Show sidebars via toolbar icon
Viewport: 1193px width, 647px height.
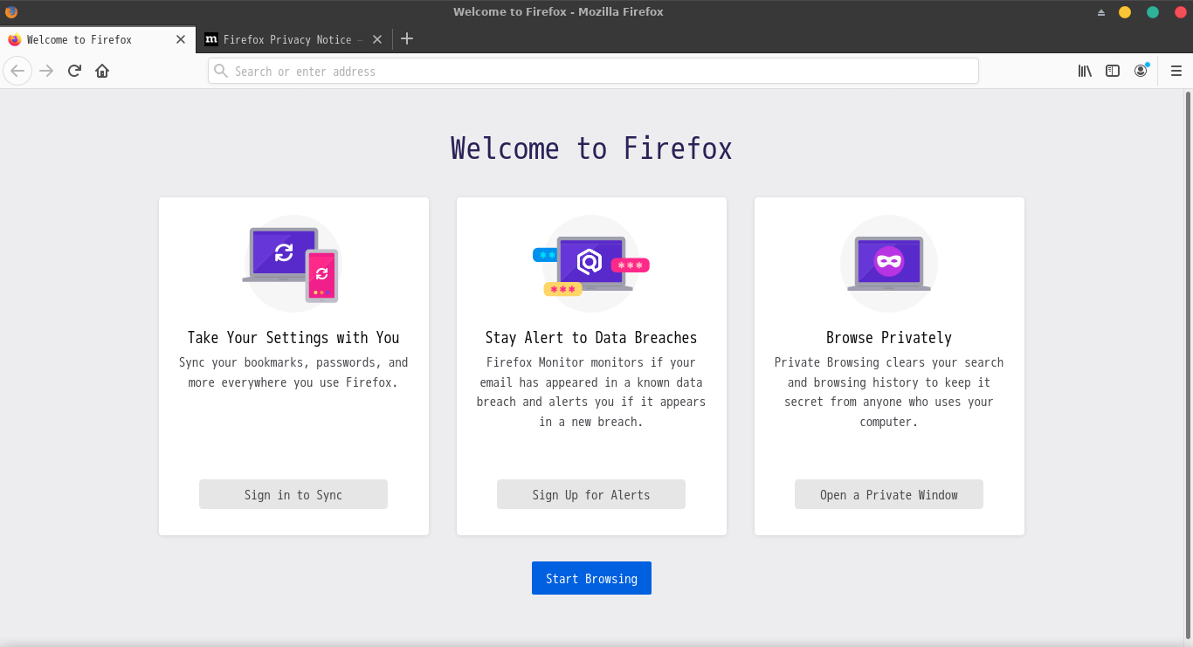tap(1113, 71)
